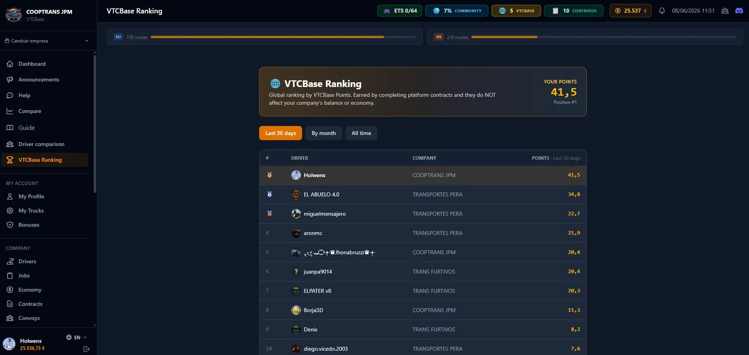Open Dashboard menu item
The image size is (749, 355).
coord(44,64)
